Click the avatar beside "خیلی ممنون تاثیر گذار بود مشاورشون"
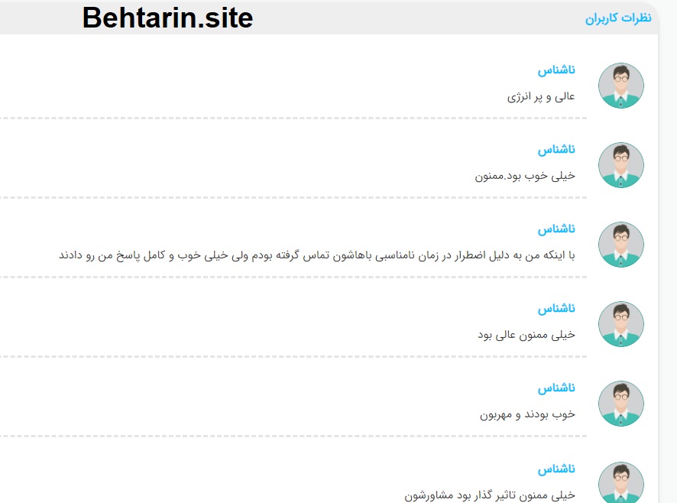 621,482
